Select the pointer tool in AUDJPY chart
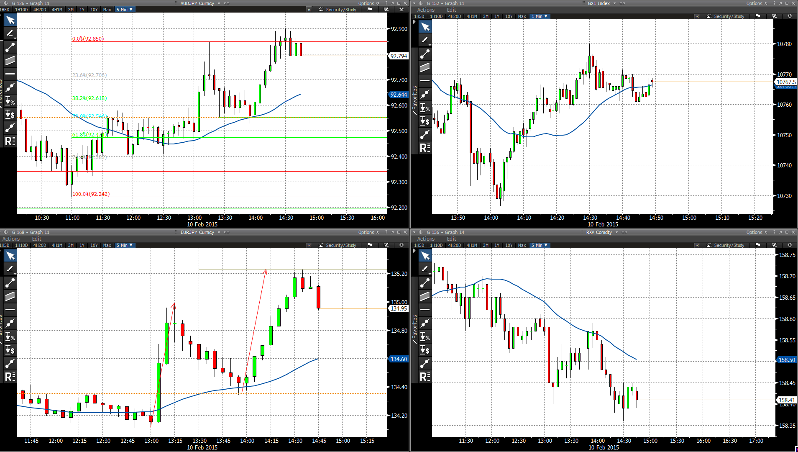The height and width of the screenshot is (452, 798). pyautogui.click(x=10, y=20)
